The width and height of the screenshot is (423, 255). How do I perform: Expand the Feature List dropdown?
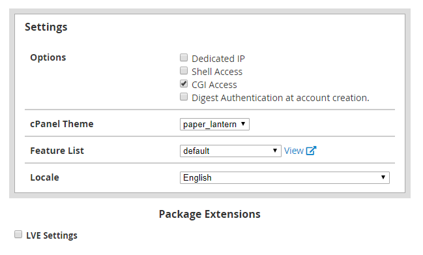click(230, 151)
